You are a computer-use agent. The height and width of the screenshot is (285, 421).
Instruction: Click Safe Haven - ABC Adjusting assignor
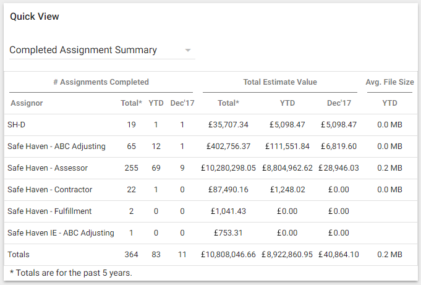click(56, 147)
